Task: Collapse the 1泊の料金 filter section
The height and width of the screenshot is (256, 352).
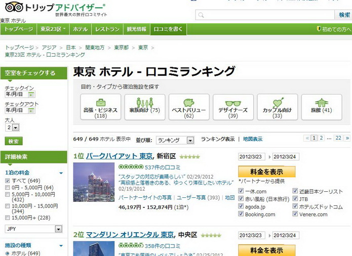Action: (61, 173)
